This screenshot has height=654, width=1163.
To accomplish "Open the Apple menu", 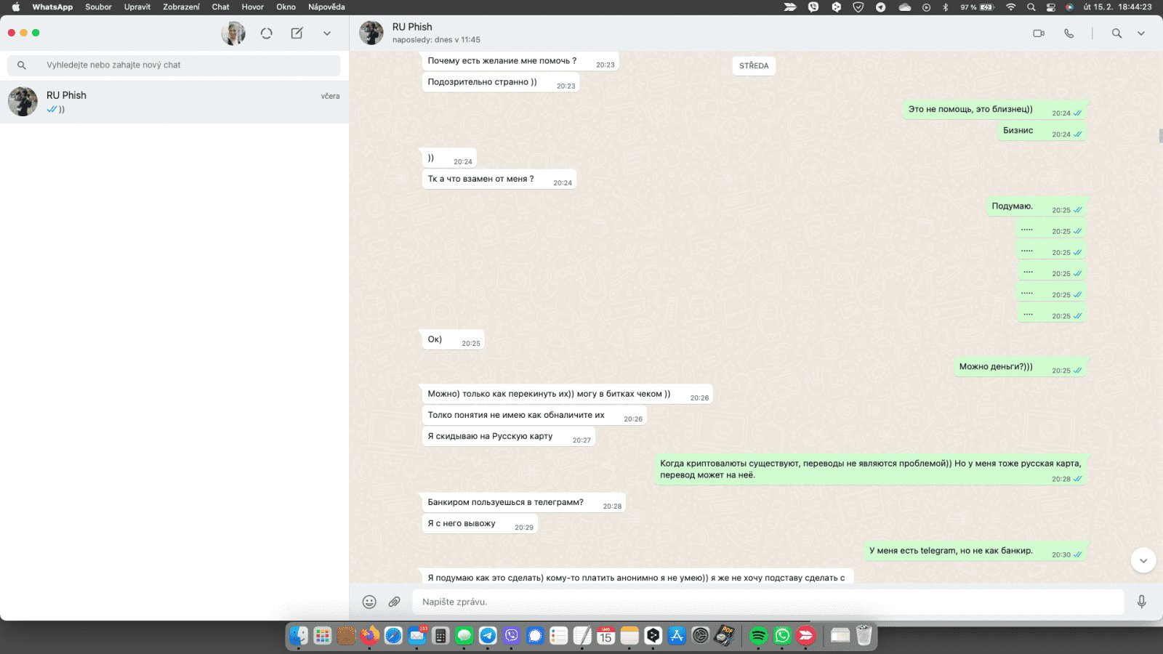I will pos(15,7).
